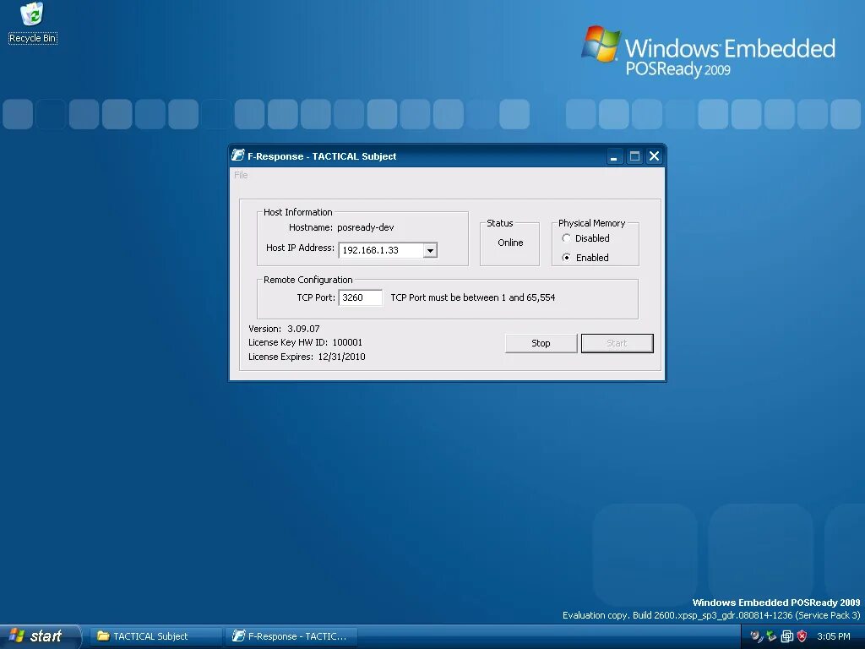Open the File menu
This screenshot has width=865, height=649.
(x=241, y=175)
